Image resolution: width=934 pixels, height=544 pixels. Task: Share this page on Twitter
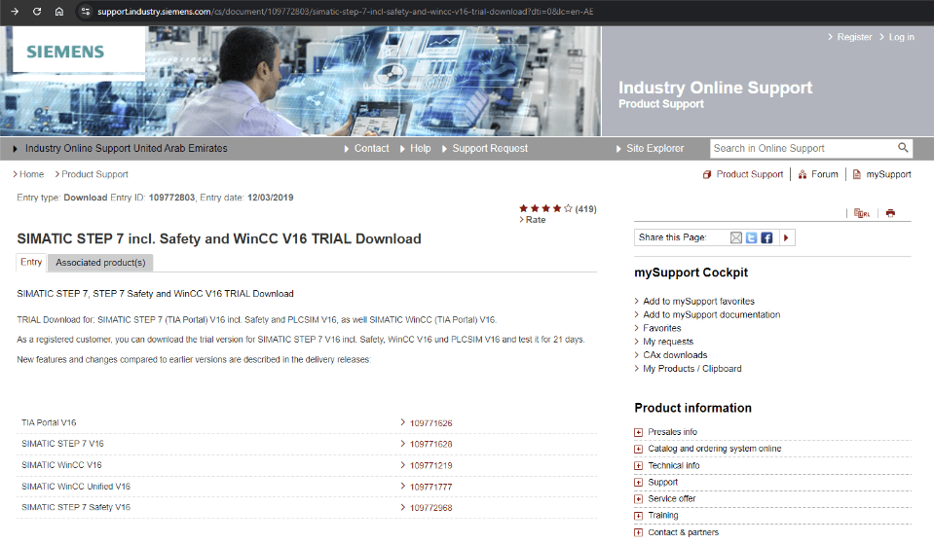[752, 237]
